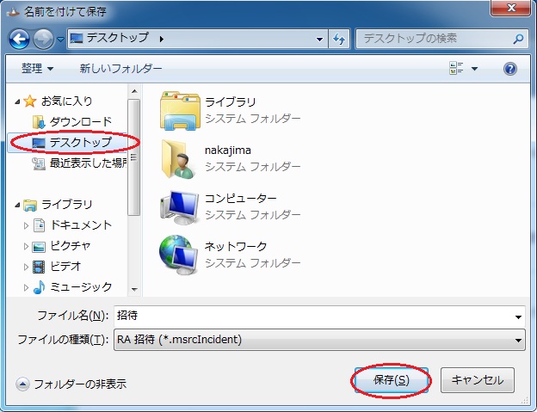This screenshot has height=412, width=537.
Task: Select the ライブラリ system folder icon
Action: (x=179, y=110)
